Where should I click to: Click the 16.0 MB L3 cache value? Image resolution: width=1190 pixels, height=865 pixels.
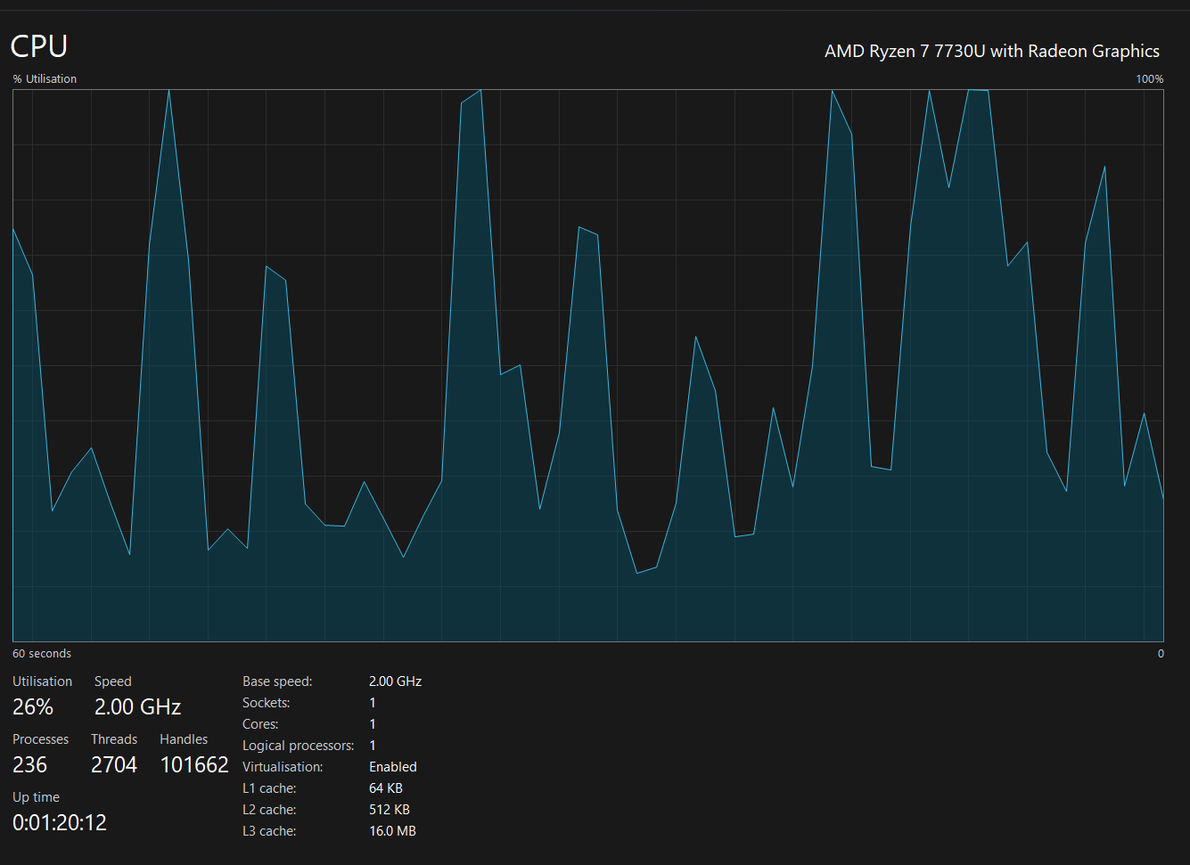(x=392, y=830)
